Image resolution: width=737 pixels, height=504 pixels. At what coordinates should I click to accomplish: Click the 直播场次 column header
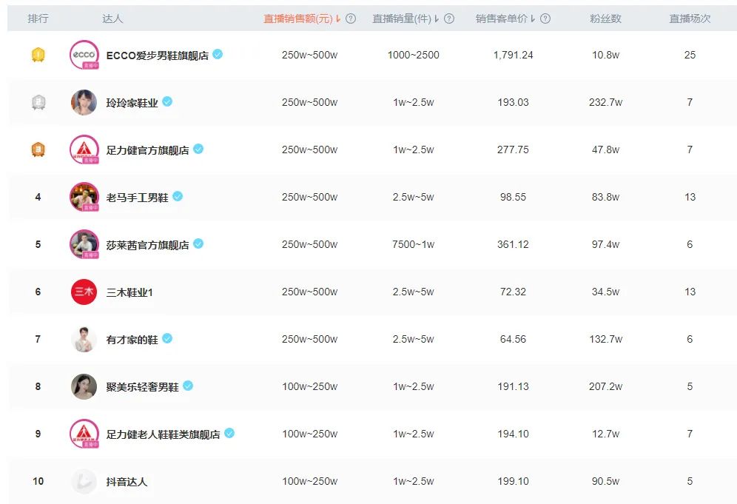(x=690, y=19)
